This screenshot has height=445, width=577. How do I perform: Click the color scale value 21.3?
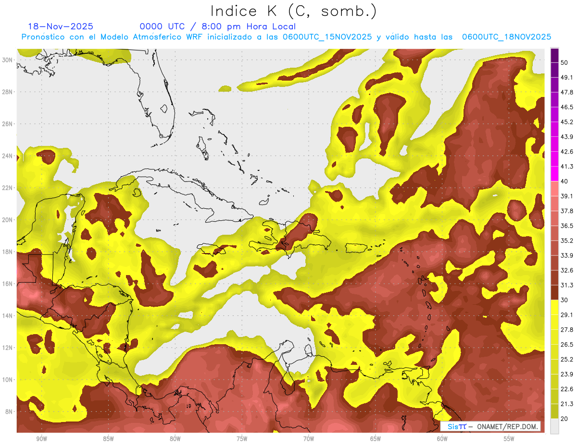point(566,404)
